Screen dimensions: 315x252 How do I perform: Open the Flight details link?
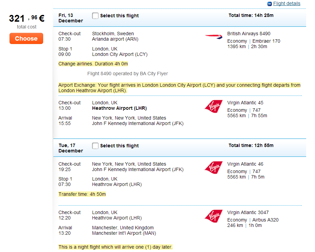pyautogui.click(x=286, y=4)
